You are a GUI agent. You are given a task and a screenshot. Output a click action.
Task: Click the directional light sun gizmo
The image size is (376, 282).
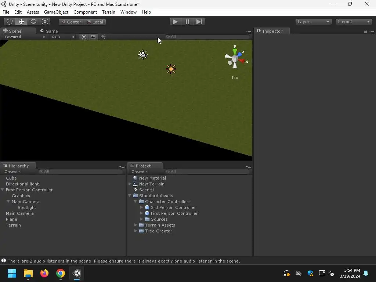(x=171, y=69)
